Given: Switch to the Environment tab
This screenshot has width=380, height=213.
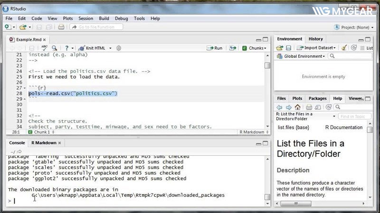Looking at the screenshot, I should click(290, 39).
